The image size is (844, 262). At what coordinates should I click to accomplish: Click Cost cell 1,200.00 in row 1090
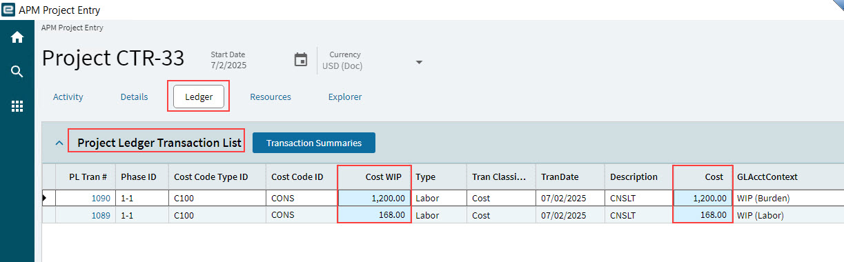pyautogui.click(x=703, y=198)
